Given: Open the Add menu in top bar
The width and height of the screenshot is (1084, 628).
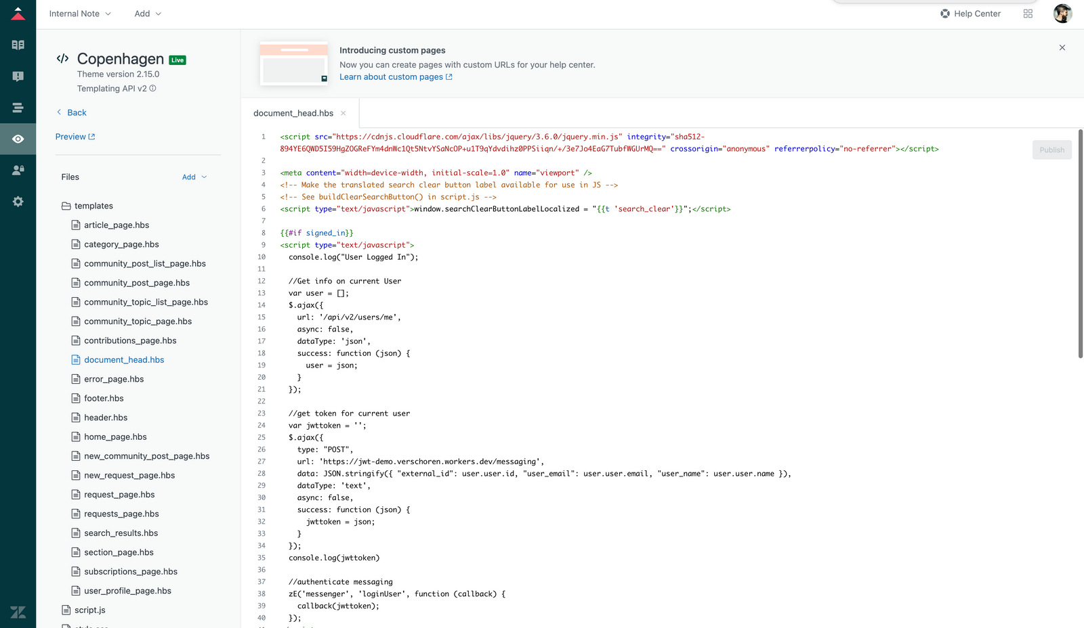Looking at the screenshot, I should [x=148, y=14].
